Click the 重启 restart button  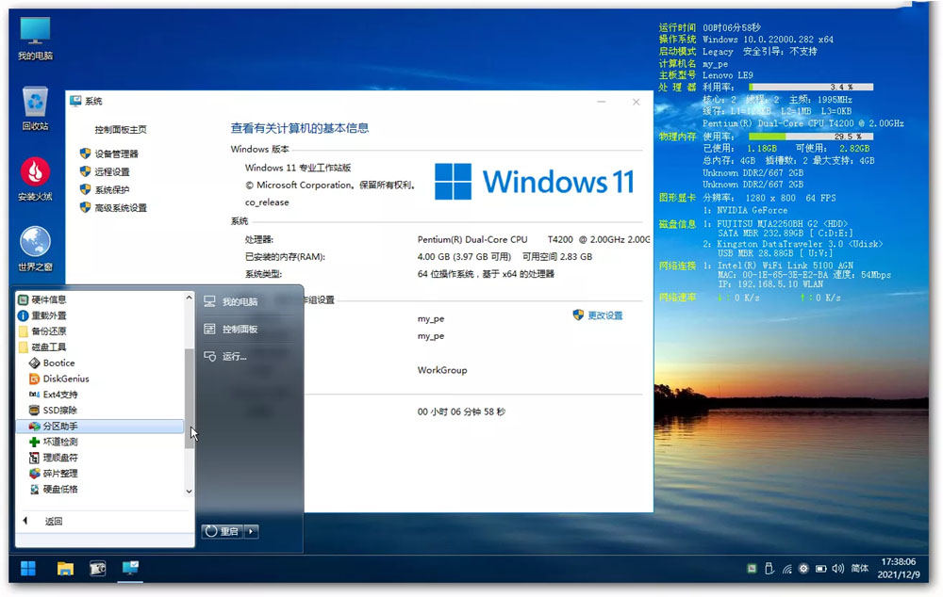[223, 531]
